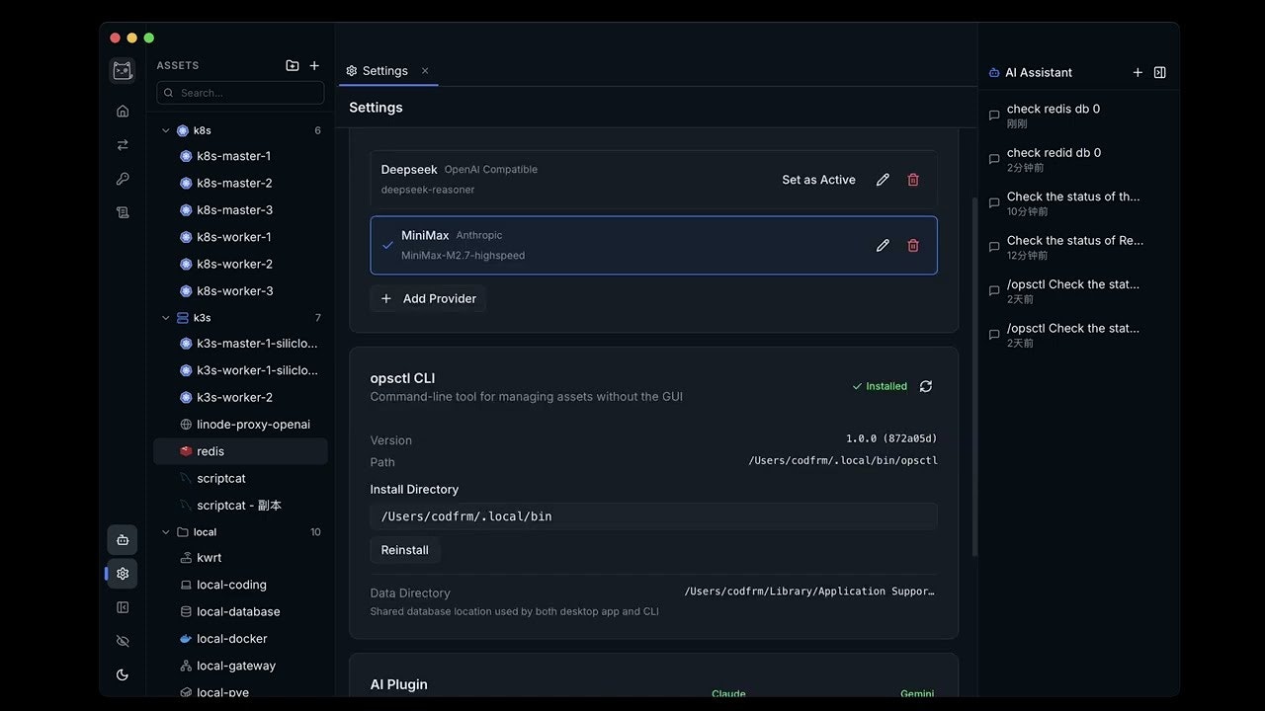The height and width of the screenshot is (711, 1265).
Task: Switch to the Settings tab
Action: [x=377, y=71]
